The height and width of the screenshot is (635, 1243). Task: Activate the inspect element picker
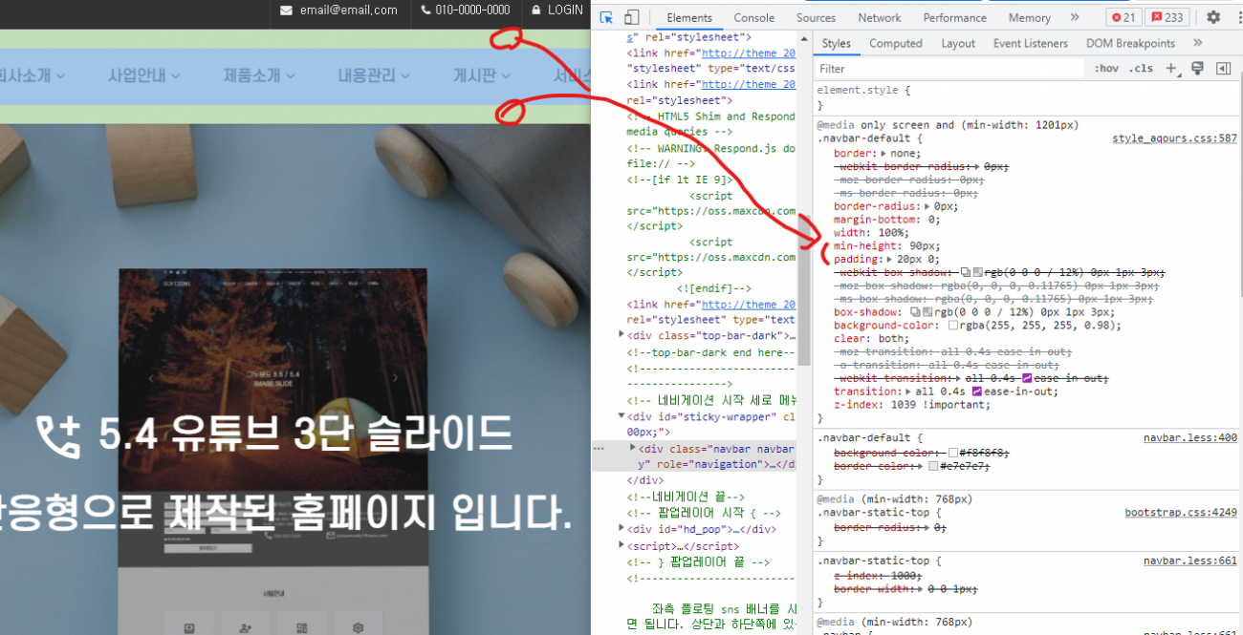pyautogui.click(x=606, y=17)
